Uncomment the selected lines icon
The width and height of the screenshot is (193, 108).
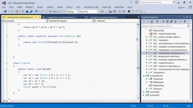pyautogui.click(x=124, y=11)
